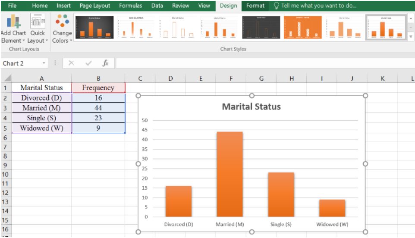The image size is (415, 238).
Task: Click the top-left chart resize handle
Action: [138, 95]
